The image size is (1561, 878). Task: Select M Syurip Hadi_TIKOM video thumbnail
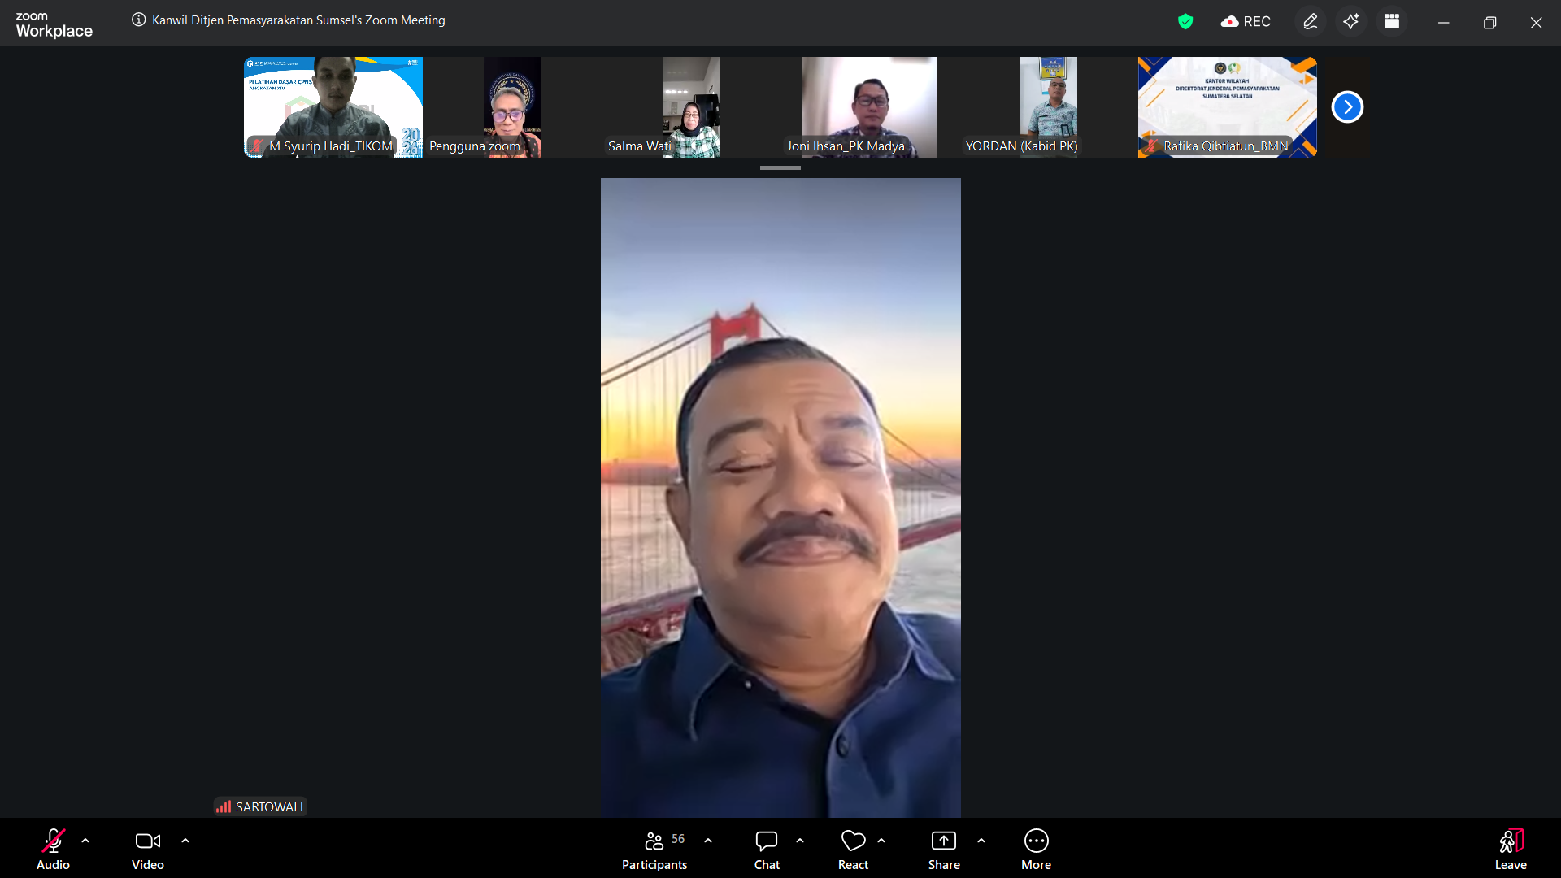click(x=333, y=106)
